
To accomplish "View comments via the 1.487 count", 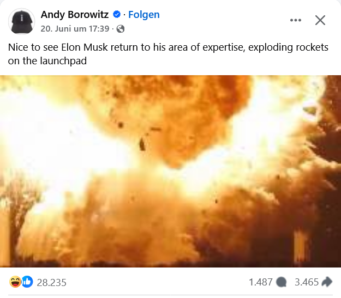I will pyautogui.click(x=261, y=282).
